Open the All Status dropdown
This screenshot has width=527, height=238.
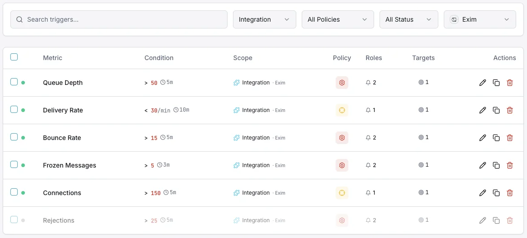(408, 19)
